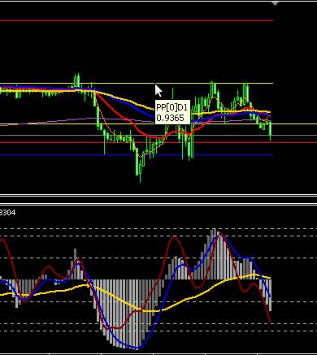Click the last green candle at chart's right edge
The image size is (317, 355).
pos(271,132)
